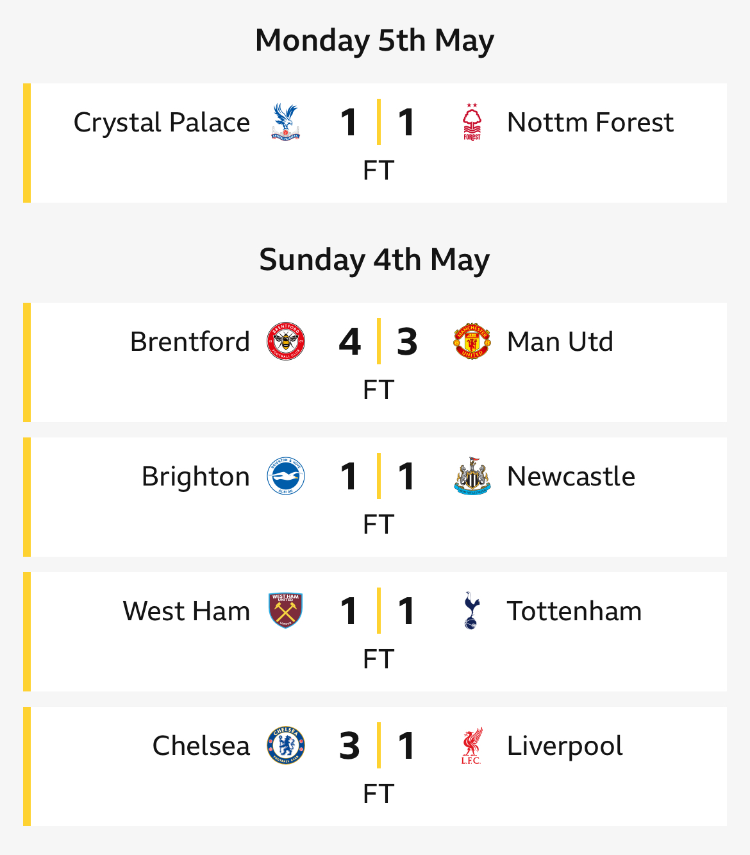Click the Liverpool team name
The height and width of the screenshot is (855, 750).
coord(565,746)
